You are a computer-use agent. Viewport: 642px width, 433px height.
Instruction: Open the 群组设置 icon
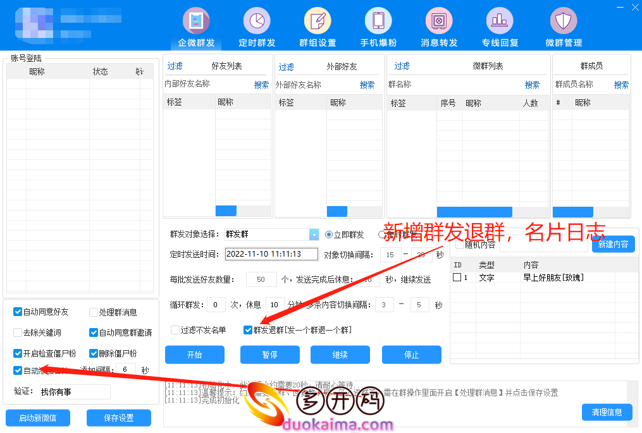pyautogui.click(x=318, y=21)
